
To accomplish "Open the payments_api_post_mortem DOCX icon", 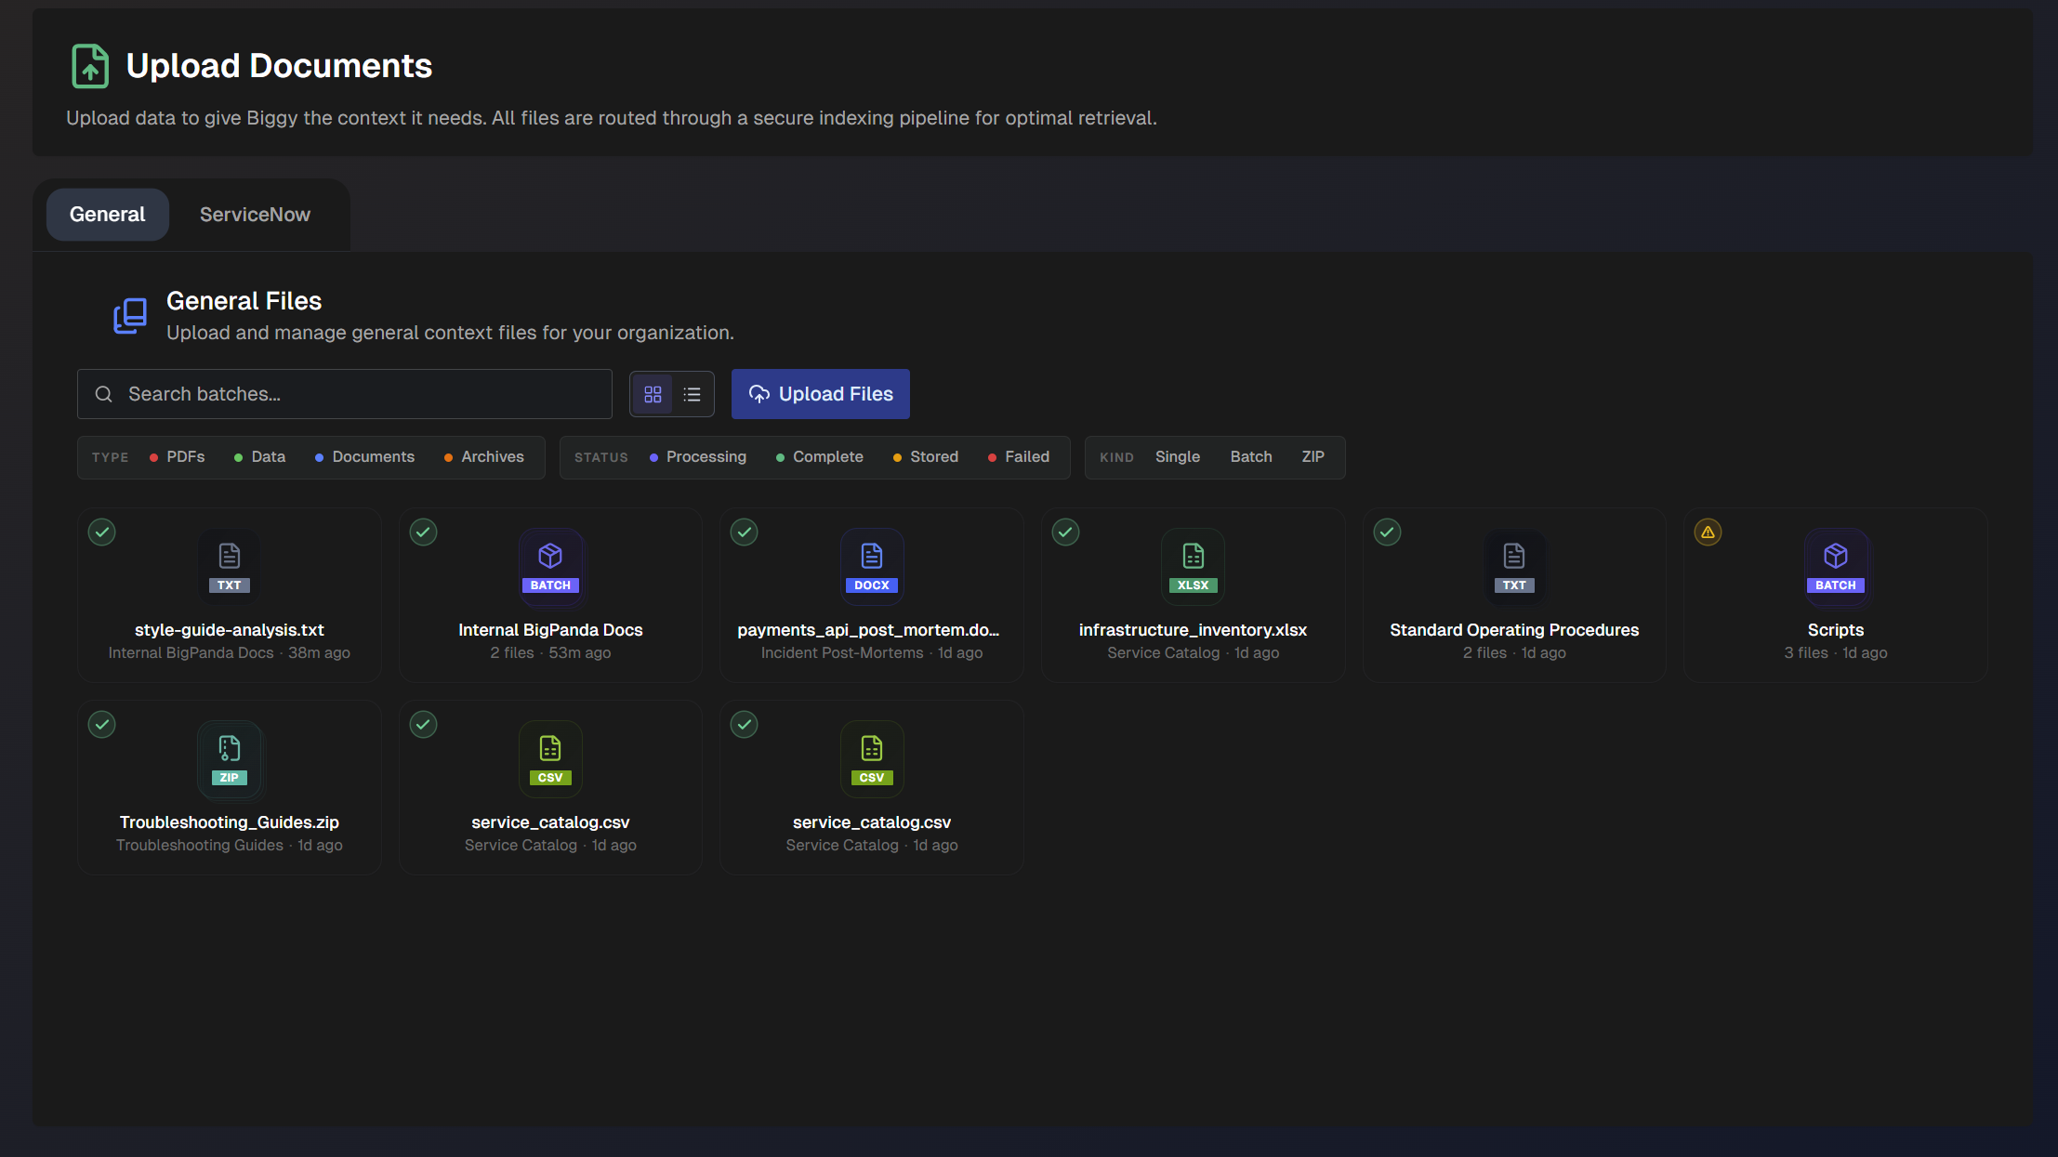I will (871, 564).
